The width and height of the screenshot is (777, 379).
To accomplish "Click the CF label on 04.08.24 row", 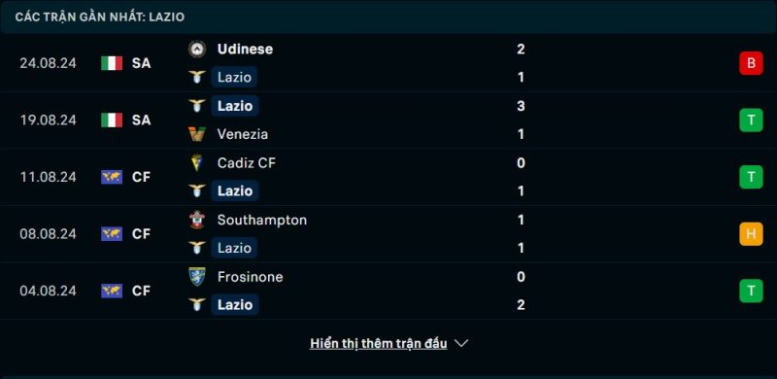I will tap(141, 291).
